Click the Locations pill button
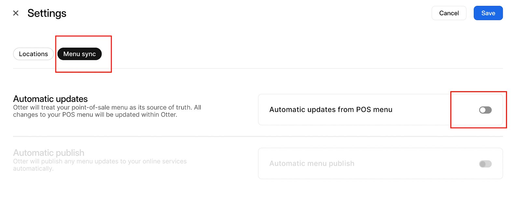 pos(33,54)
